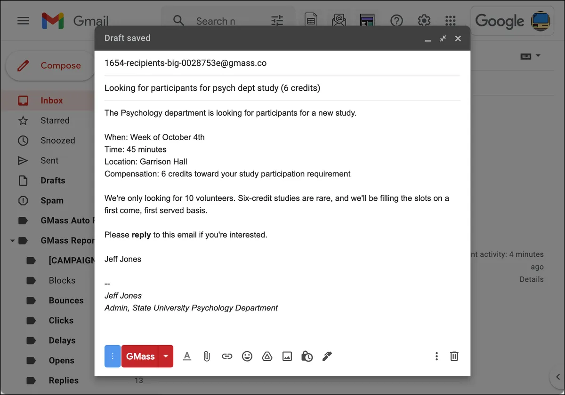This screenshot has height=395, width=565.
Task: Discard the draft with the trash icon
Action: point(454,356)
